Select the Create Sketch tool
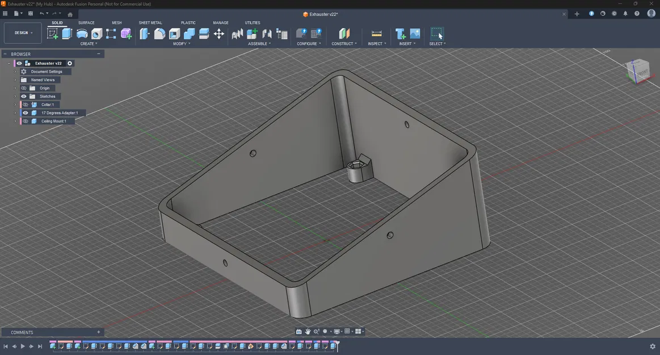 (x=52, y=34)
